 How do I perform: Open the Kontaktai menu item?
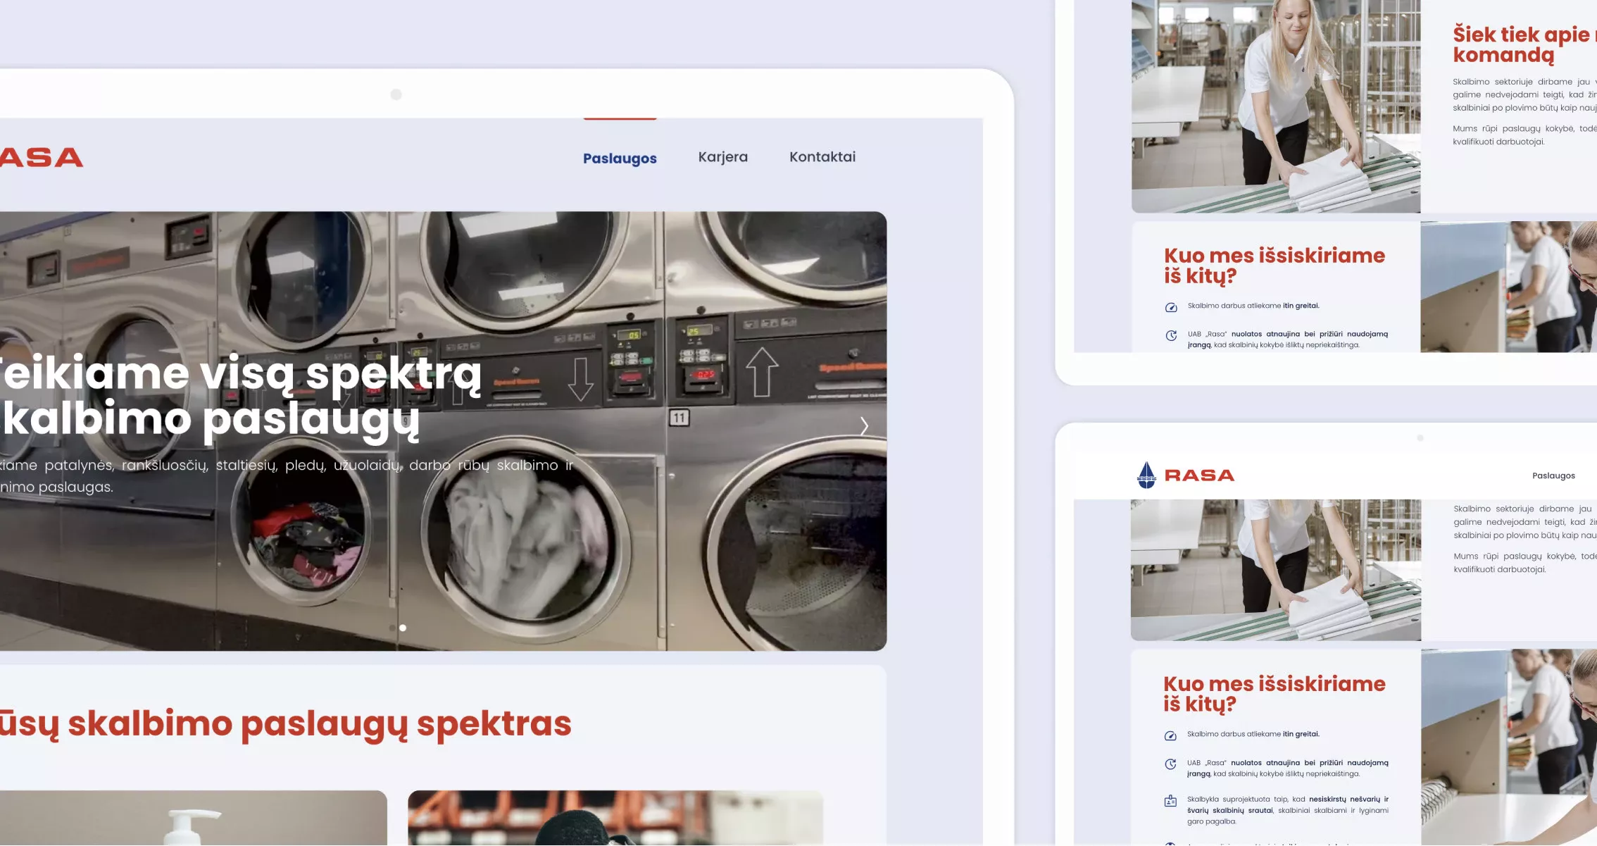[x=822, y=157]
